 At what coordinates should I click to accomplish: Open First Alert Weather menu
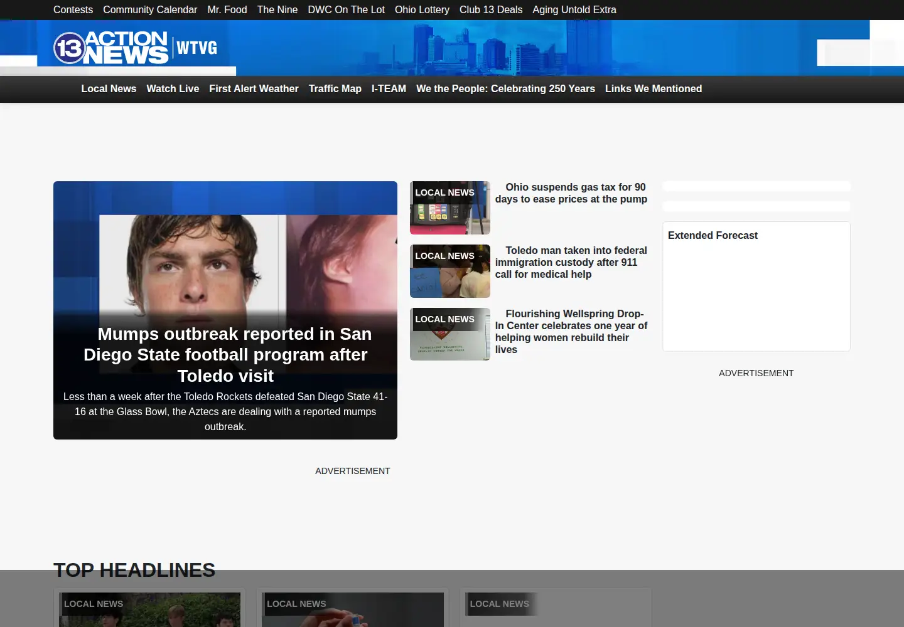[254, 89]
